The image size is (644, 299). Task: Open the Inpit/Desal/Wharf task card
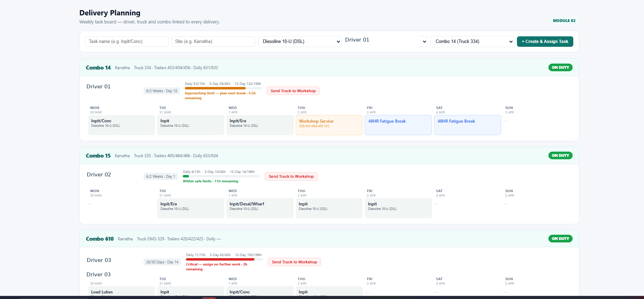click(x=260, y=208)
